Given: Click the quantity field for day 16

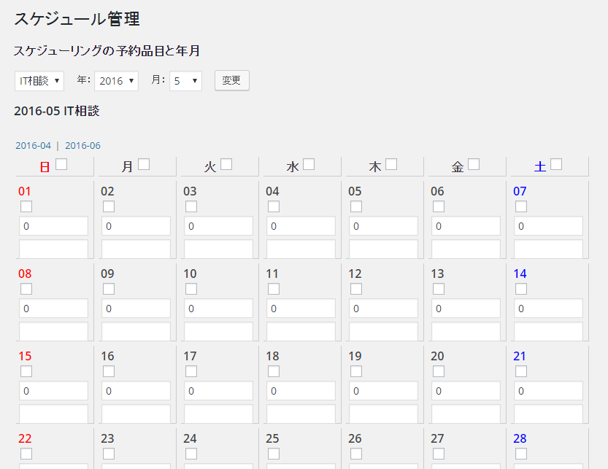Looking at the screenshot, I should (136, 391).
